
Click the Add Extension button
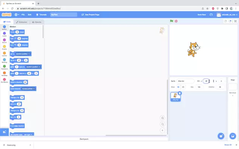coord(4,132)
